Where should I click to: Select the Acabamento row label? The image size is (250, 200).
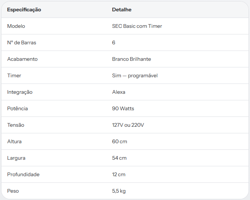[x=22, y=59]
